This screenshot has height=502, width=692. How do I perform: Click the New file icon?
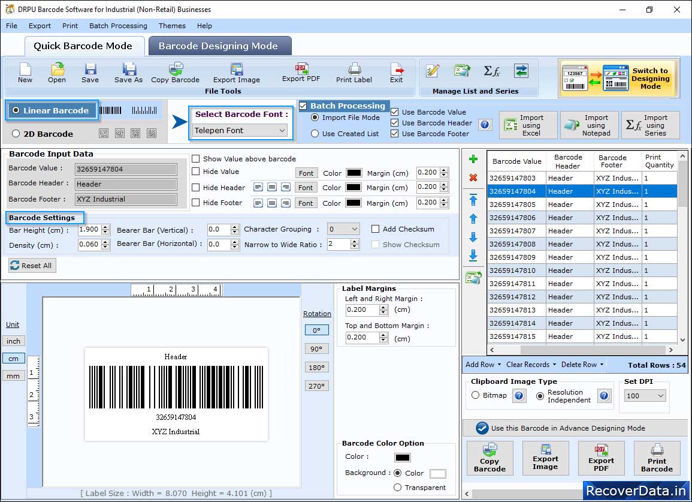(25, 73)
